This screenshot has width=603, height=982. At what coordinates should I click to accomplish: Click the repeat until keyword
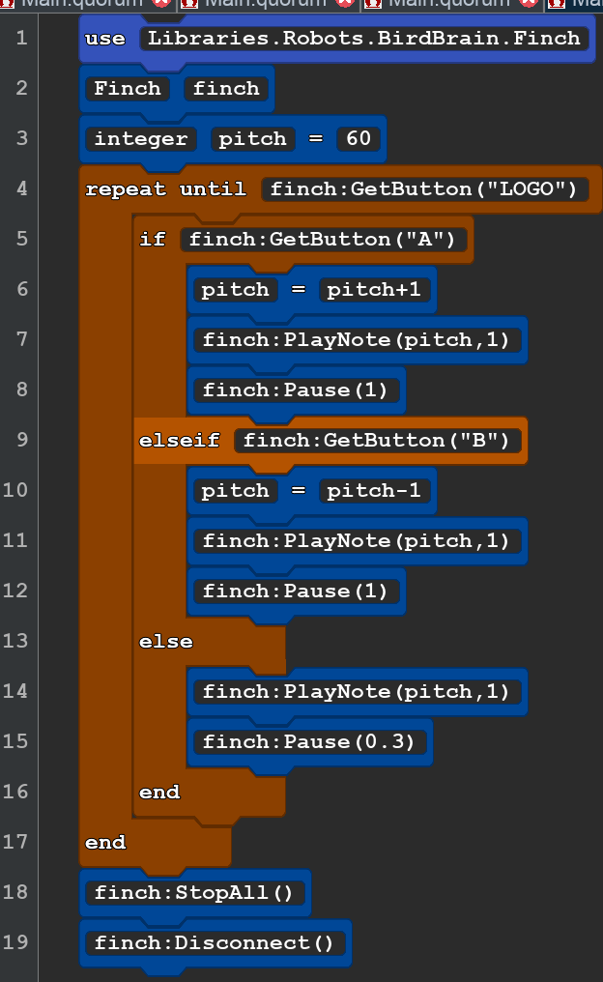pyautogui.click(x=165, y=189)
